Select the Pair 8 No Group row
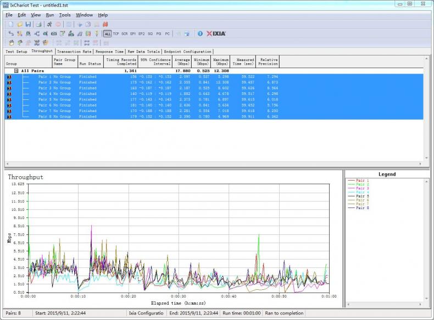The height and width of the screenshot is (320, 434). pos(214,117)
